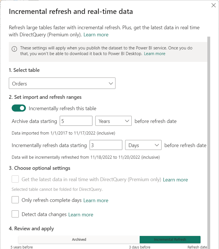This screenshot has width=219, height=249.
Task: Click the chevron on the Orders selector
Action: tap(111, 83)
